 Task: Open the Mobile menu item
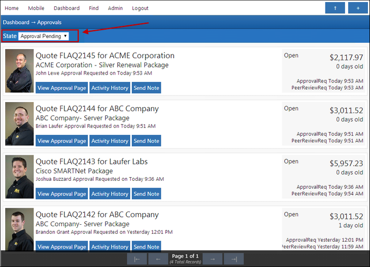coord(36,8)
